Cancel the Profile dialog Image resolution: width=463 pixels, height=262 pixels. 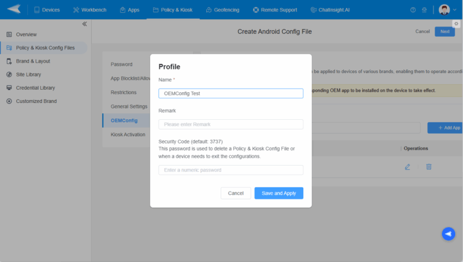[236, 193]
